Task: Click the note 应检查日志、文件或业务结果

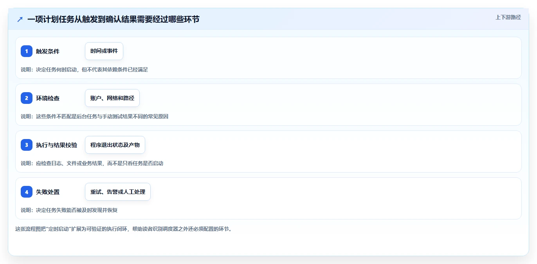Action: click(92, 163)
